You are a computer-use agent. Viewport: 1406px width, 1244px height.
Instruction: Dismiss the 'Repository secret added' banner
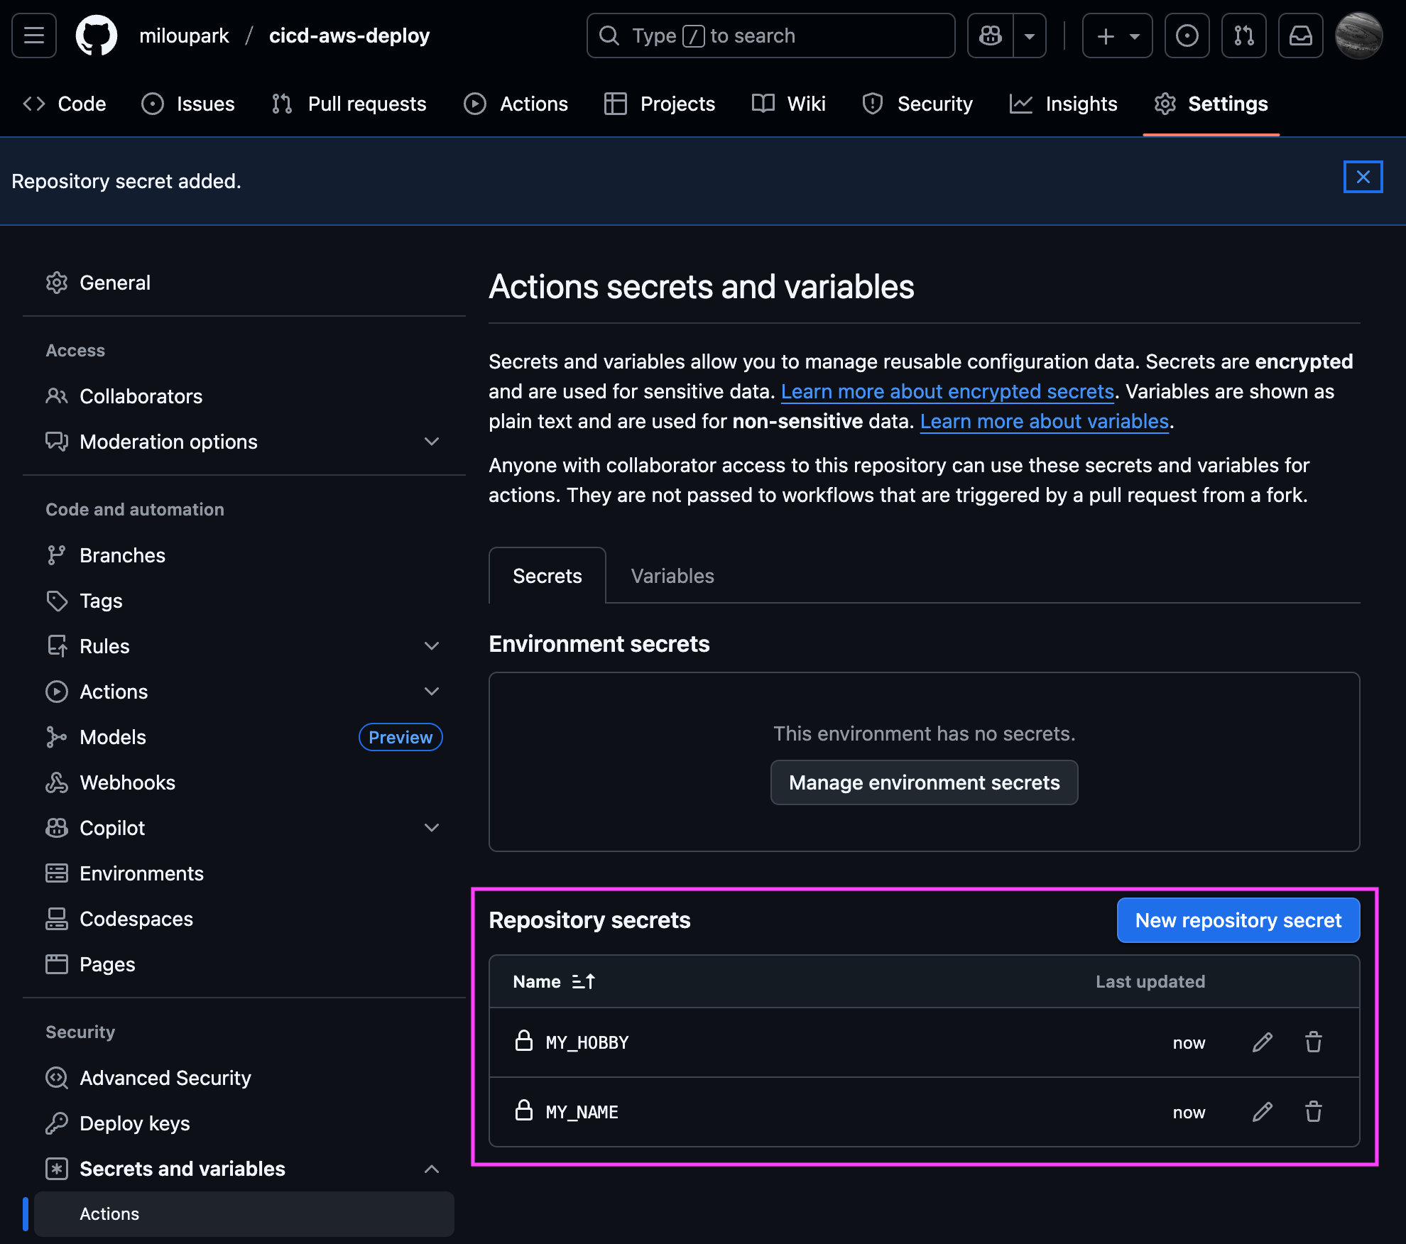[x=1363, y=177]
